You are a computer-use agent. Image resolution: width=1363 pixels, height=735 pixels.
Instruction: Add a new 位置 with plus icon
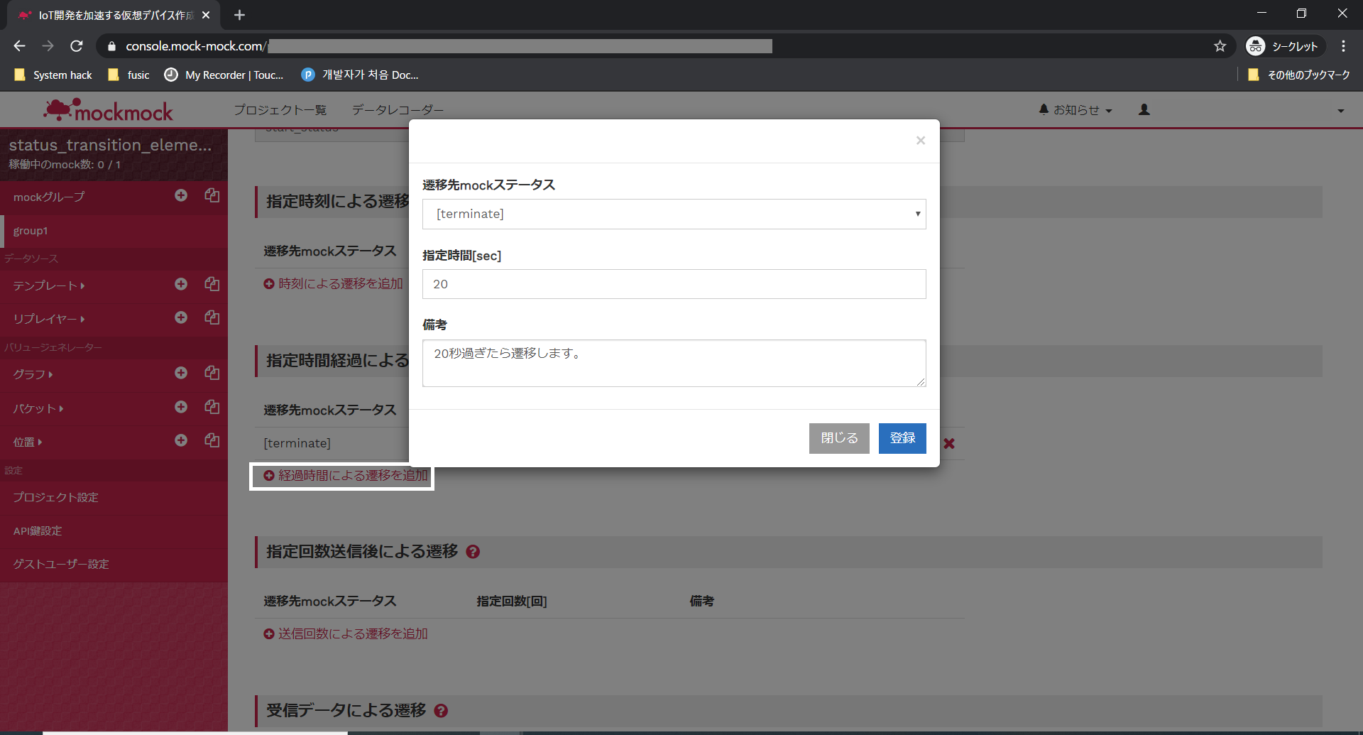coord(181,440)
